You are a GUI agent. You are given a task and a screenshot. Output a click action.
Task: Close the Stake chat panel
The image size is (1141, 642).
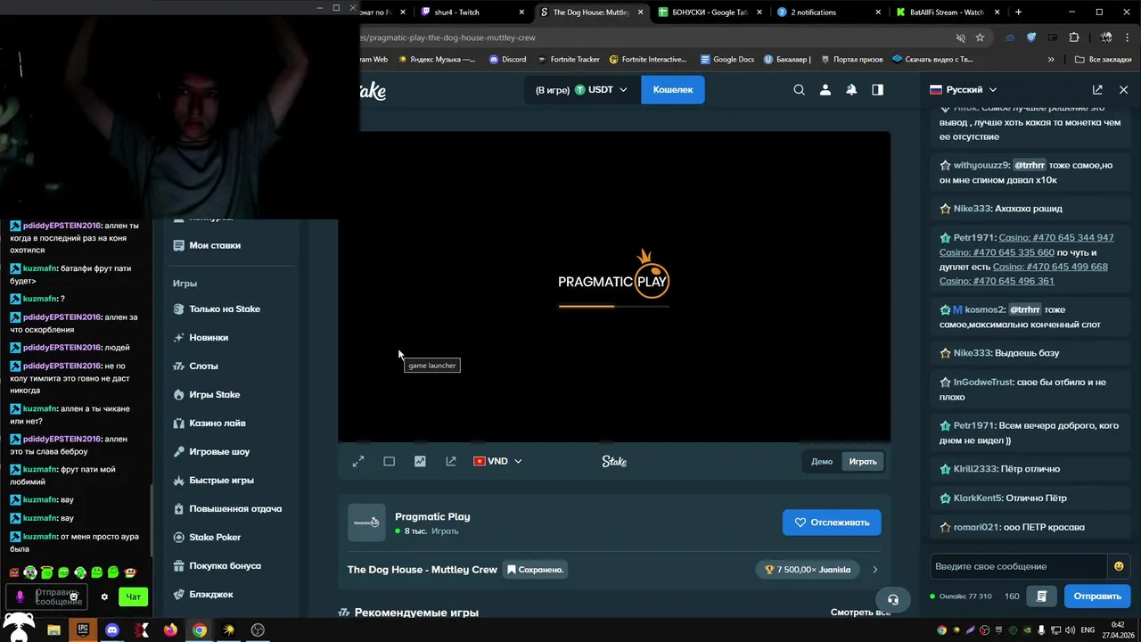1123,90
